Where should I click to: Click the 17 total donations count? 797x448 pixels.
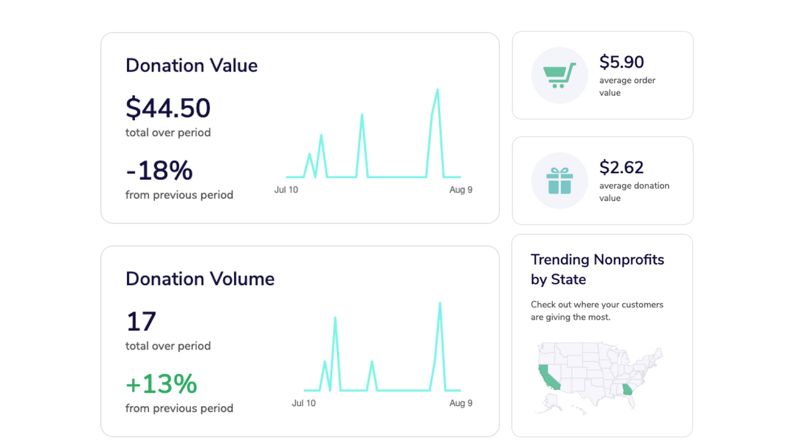tap(141, 322)
